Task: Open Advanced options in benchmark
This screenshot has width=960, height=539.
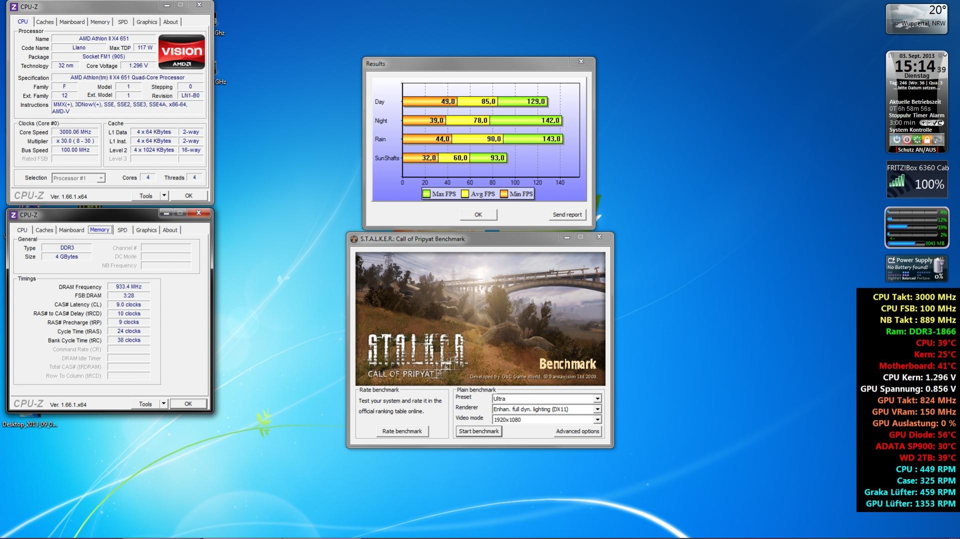Action: pyautogui.click(x=577, y=431)
